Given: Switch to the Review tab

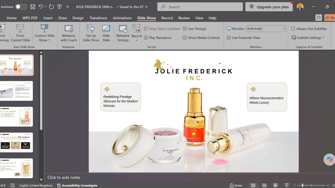Looking at the screenshot, I should [x=184, y=18].
